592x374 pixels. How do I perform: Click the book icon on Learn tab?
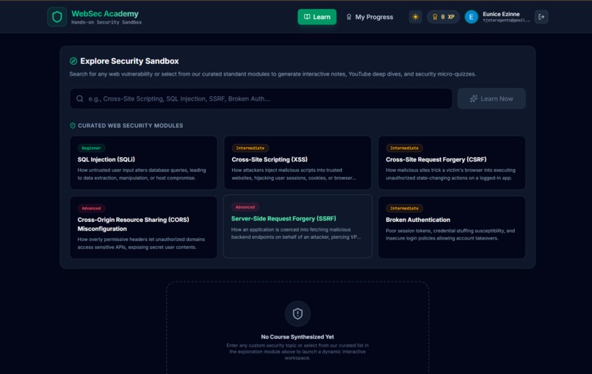(x=307, y=17)
